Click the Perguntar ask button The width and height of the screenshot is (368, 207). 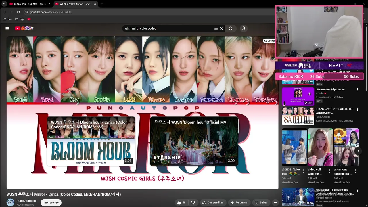239,202
